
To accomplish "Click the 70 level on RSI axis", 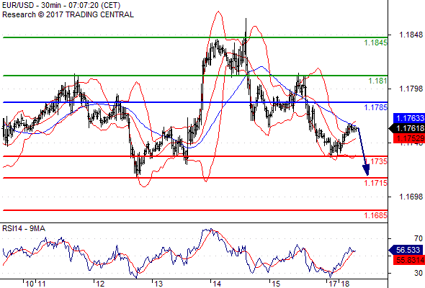I will pyautogui.click(x=419, y=238).
